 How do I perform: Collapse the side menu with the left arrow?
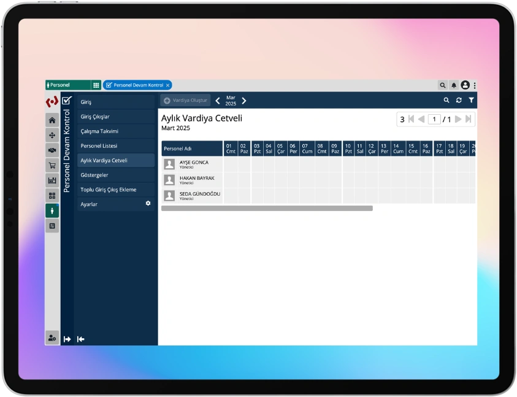tap(80, 339)
